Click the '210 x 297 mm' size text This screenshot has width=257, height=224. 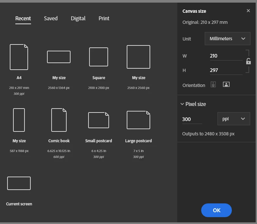[19, 88]
